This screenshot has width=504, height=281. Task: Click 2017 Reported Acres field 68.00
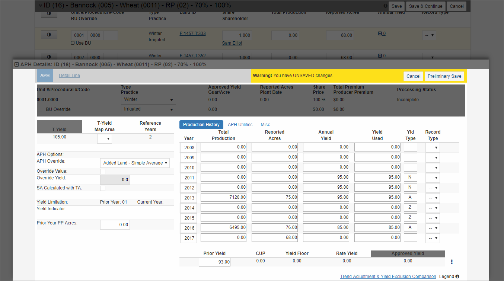click(x=275, y=237)
